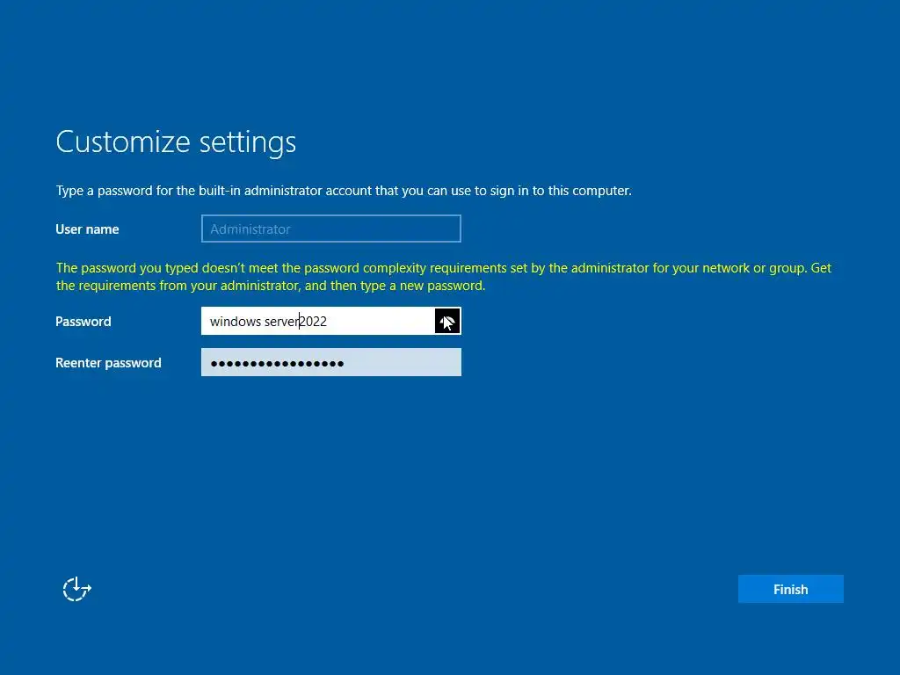The width and height of the screenshot is (900, 675).
Task: Click the 'Type a password for the built-in' instruction
Action: pos(344,191)
